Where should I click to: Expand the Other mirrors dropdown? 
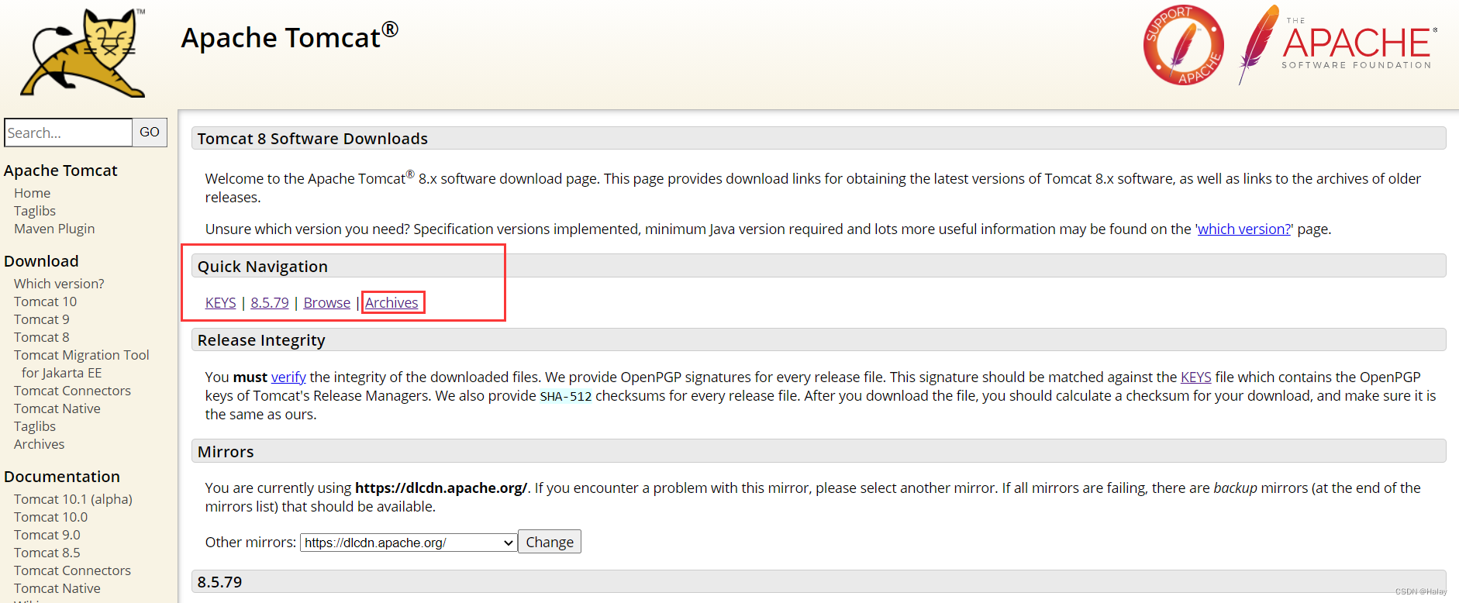point(409,543)
